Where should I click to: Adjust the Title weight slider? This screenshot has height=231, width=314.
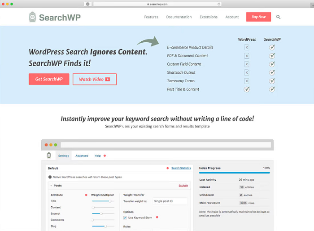tap(103, 201)
